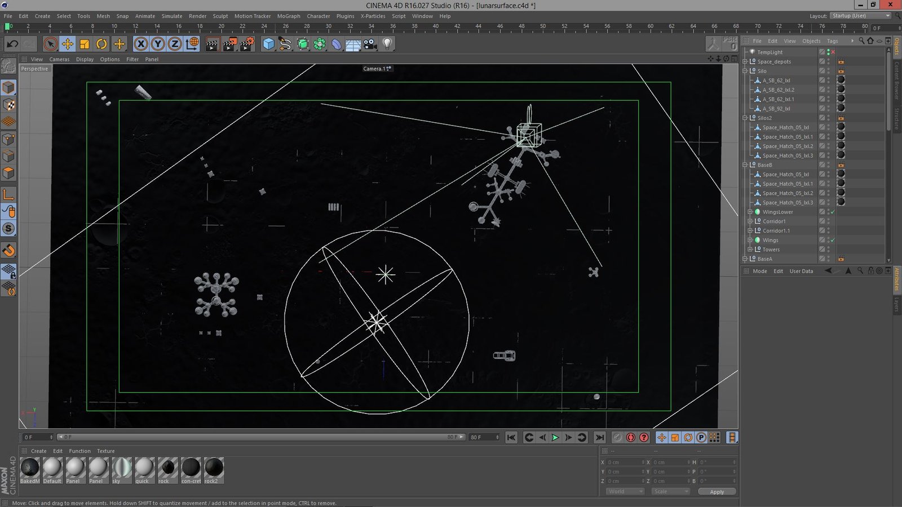Open the World coordinate system dropdown

coord(625,492)
